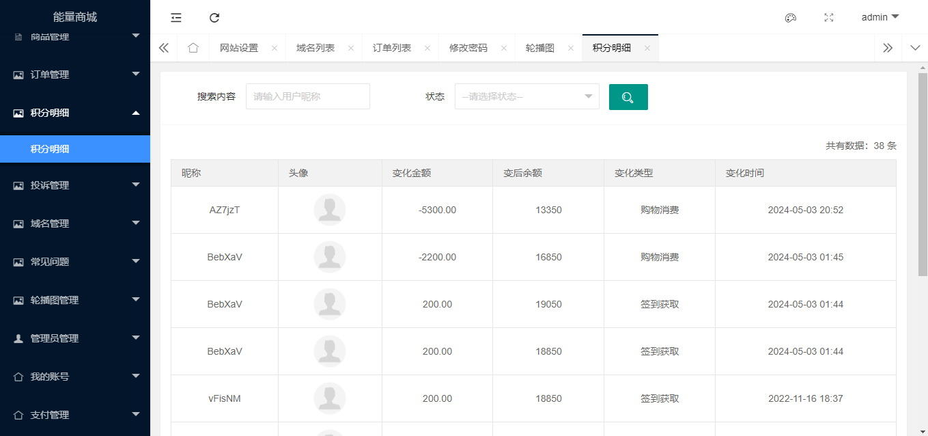Expand the 轮播图管理 sidebar menu
The height and width of the screenshot is (436, 928).
click(75, 300)
